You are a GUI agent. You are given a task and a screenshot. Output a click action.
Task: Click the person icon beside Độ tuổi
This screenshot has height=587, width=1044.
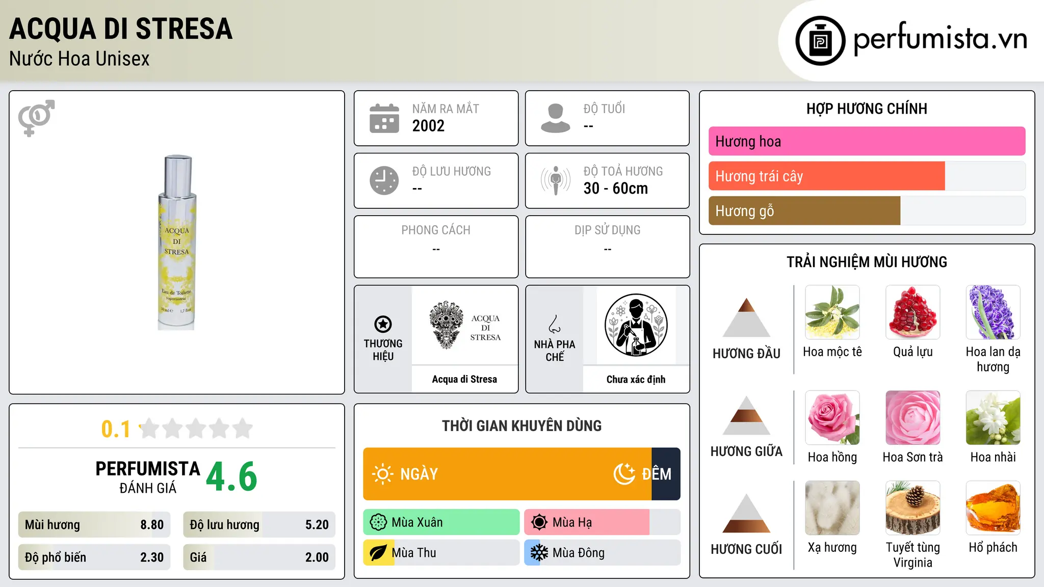[556, 118]
